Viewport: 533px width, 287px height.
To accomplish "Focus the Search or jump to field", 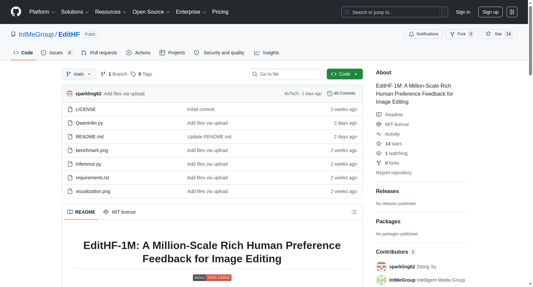I will (394, 12).
